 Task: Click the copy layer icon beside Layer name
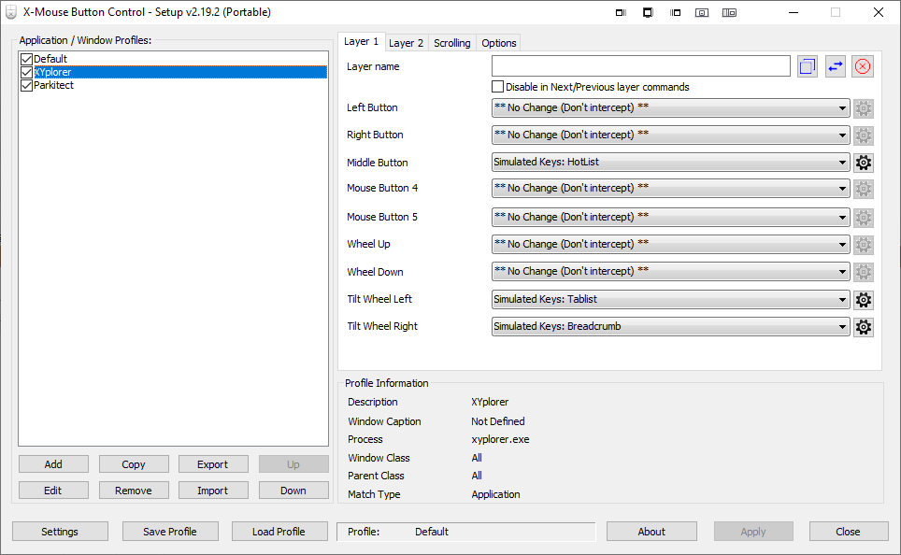pos(808,66)
